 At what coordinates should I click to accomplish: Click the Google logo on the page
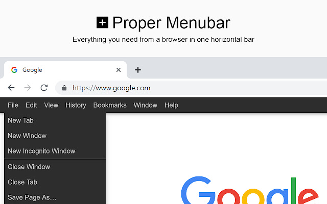point(250,190)
